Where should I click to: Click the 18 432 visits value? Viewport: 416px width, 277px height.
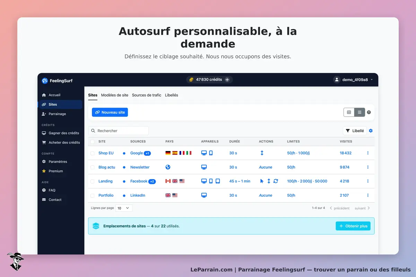tap(346, 153)
